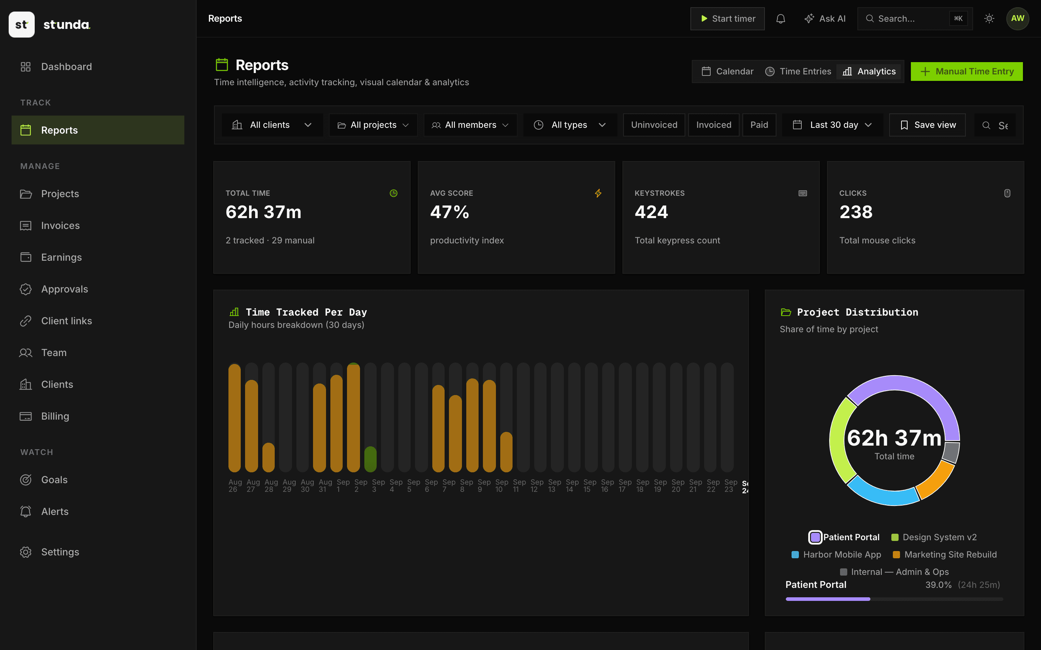Open Settings in the sidebar
Viewport: 1041px width, 650px height.
pyautogui.click(x=98, y=552)
